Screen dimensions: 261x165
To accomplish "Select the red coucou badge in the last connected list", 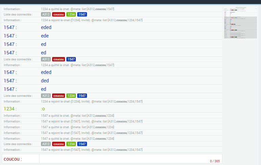I will click(59, 144).
